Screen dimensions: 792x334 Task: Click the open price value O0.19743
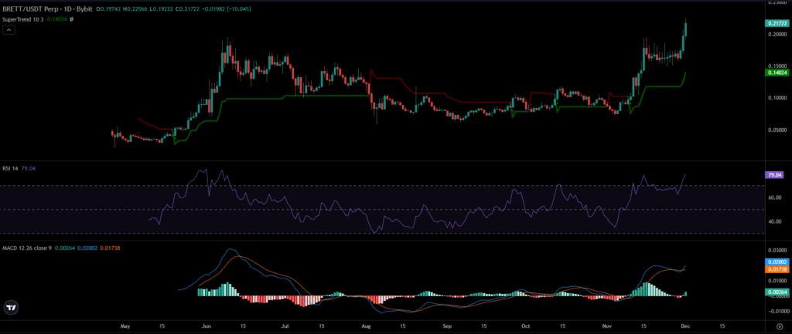pyautogui.click(x=110, y=9)
